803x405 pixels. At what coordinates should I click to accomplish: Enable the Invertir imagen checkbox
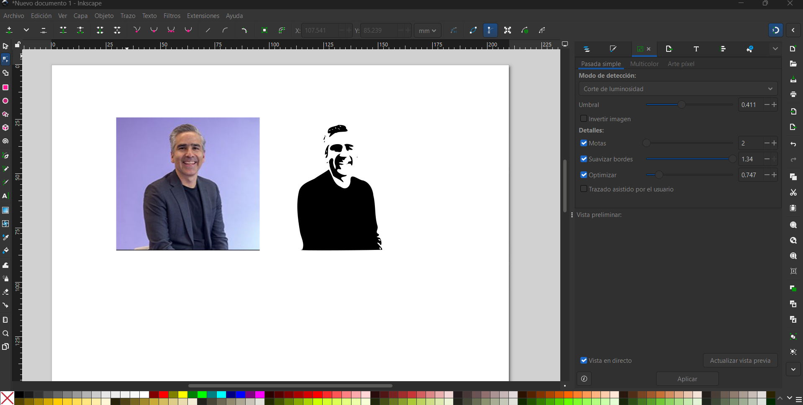click(584, 119)
